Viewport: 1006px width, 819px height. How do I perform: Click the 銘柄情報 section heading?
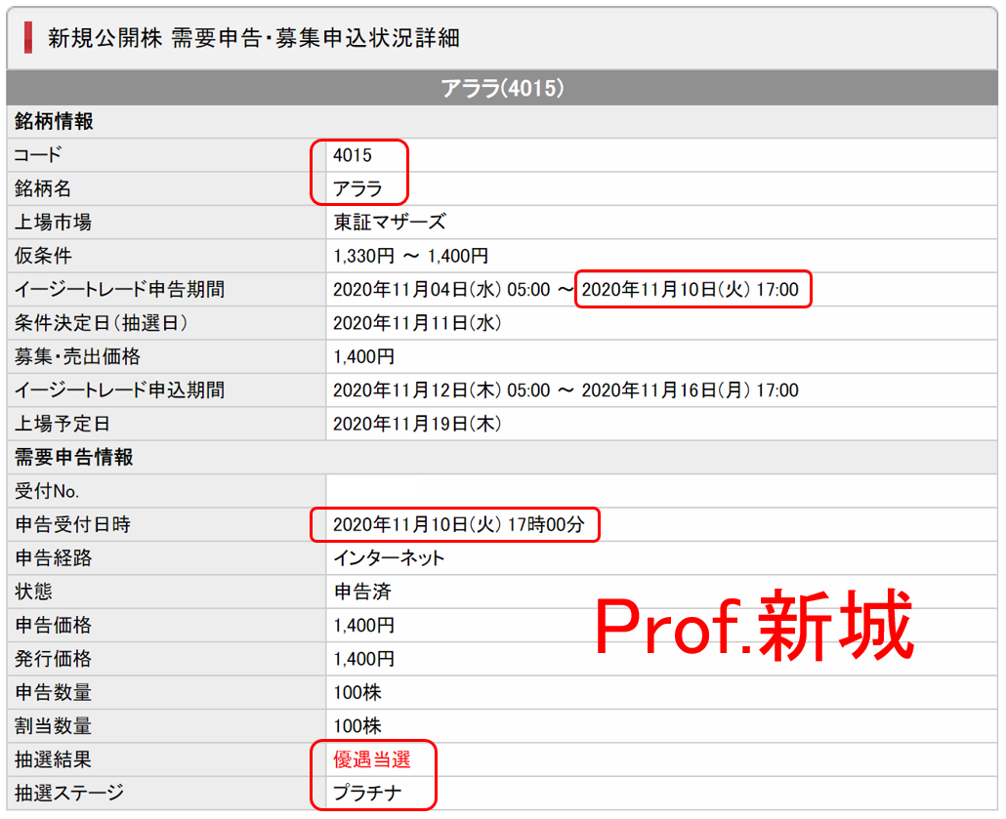[x=55, y=121]
